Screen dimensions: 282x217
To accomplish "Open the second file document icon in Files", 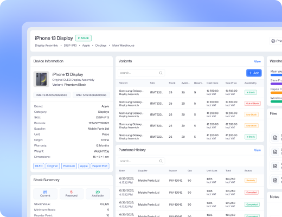I will tap(275, 152).
